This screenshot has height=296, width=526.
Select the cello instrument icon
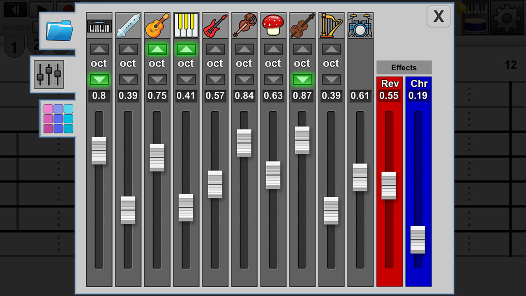click(x=302, y=25)
